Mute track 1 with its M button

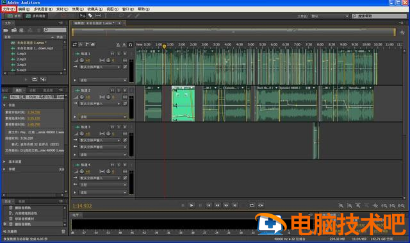113,54
